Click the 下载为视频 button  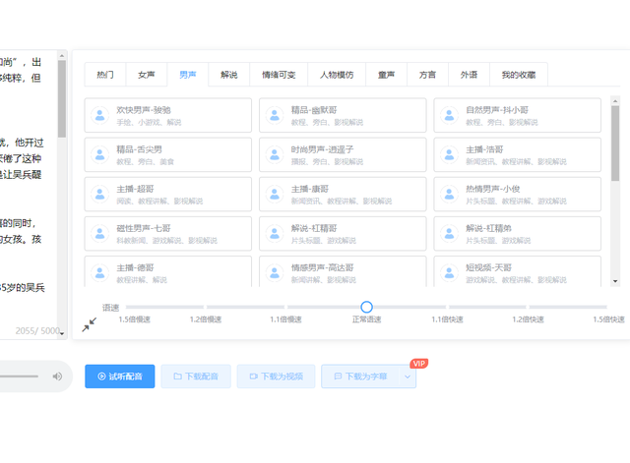tap(276, 376)
